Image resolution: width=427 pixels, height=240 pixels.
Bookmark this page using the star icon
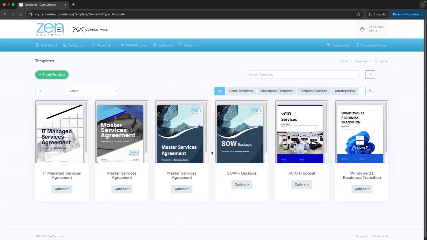359,14
